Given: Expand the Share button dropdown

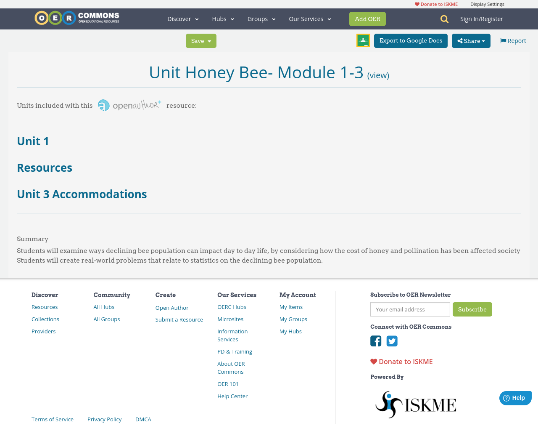Looking at the screenshot, I should tap(471, 40).
